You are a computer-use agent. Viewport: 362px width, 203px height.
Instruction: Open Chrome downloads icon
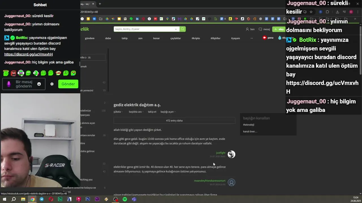(337, 12)
